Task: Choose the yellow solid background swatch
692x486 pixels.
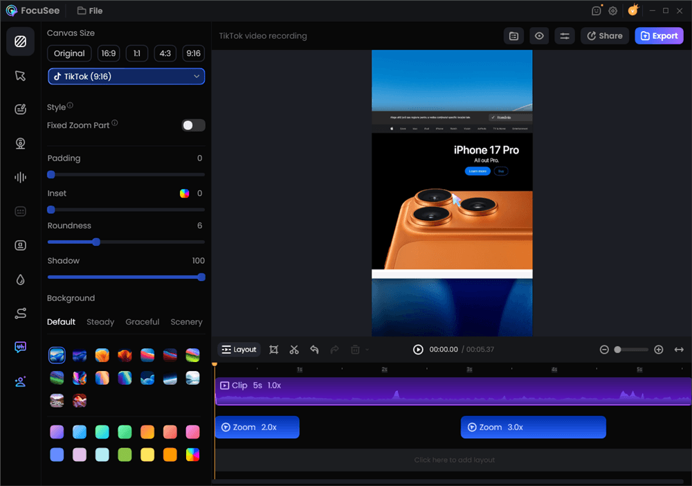Action: [x=147, y=455]
